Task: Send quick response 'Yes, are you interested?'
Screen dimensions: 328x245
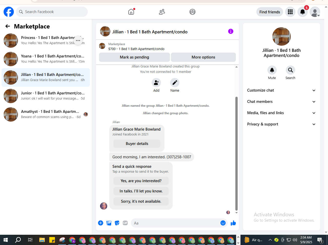Action: point(141,181)
